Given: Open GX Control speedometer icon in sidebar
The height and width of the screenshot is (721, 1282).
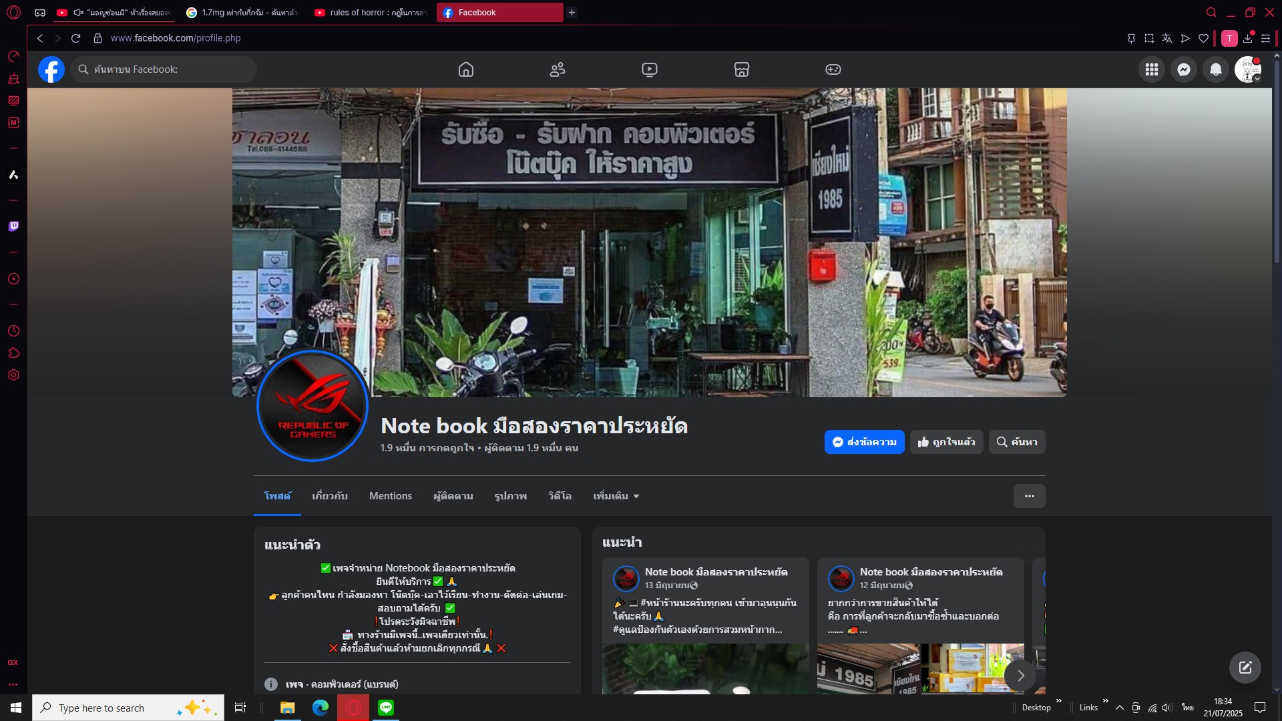Looking at the screenshot, I should [13, 57].
